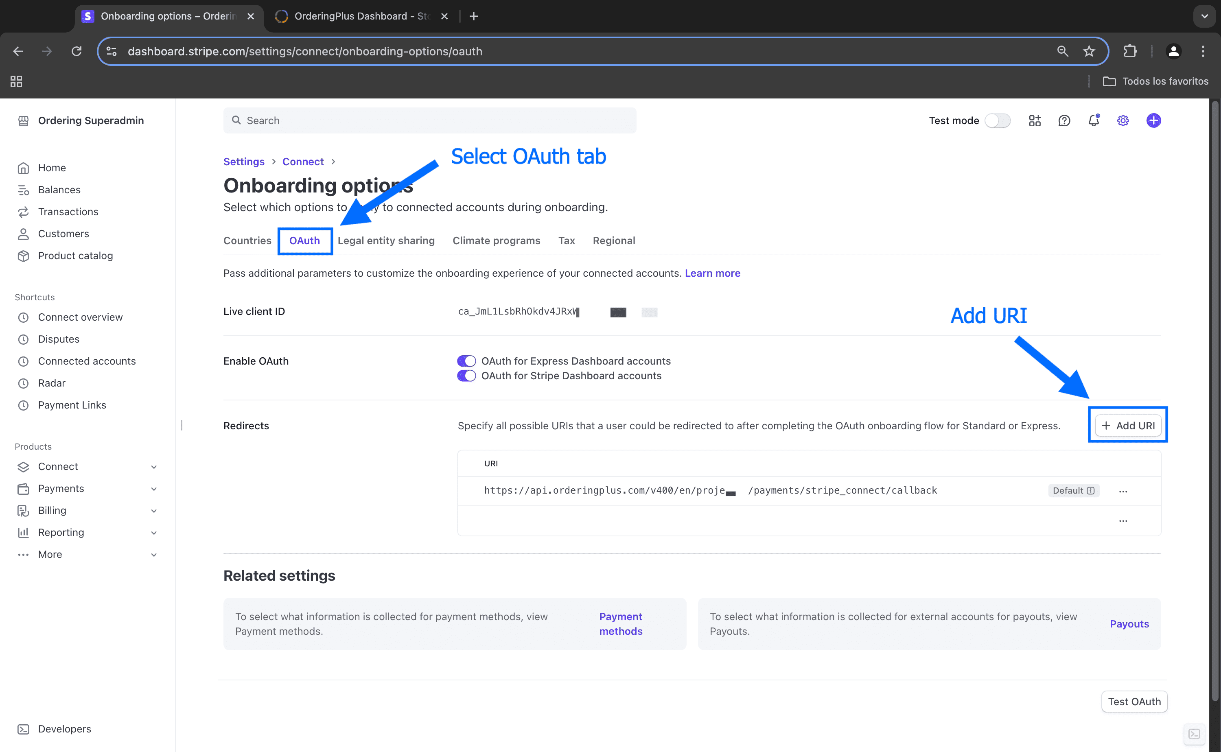
Task: Click the purple plus create button
Action: [1153, 120]
